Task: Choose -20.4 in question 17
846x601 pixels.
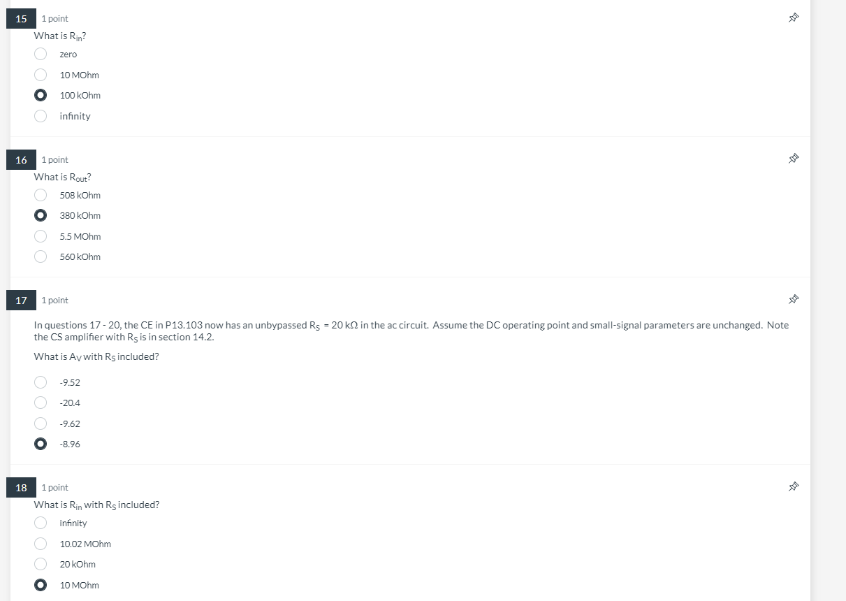Action: [41, 403]
